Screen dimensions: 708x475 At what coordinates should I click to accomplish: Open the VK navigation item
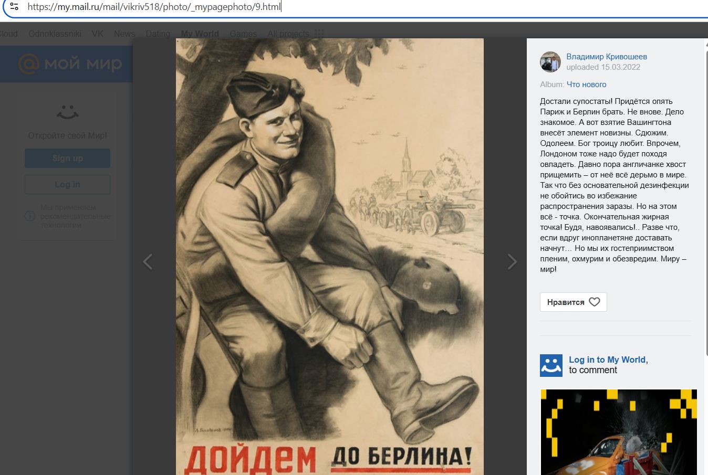pos(97,34)
